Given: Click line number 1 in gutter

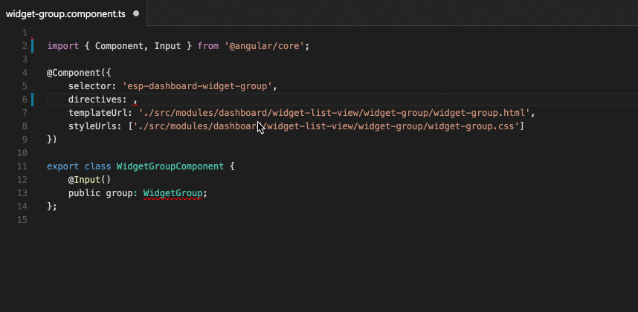Looking at the screenshot, I should coord(25,33).
